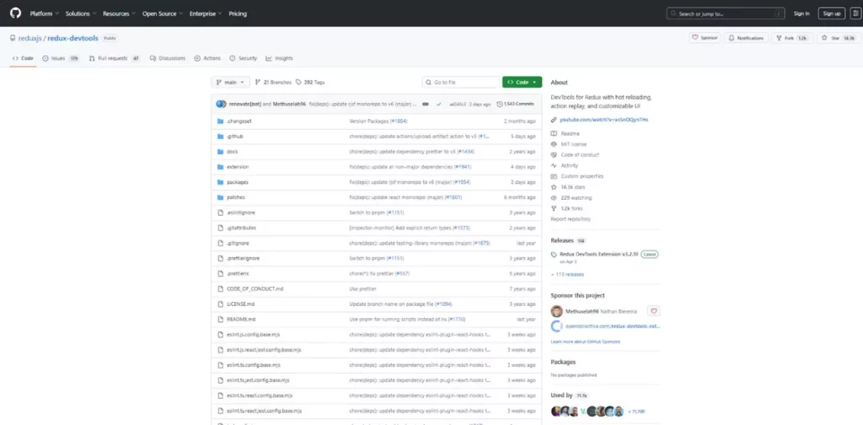Click the Go to file search field
Screen dimensions: 863x425
click(461, 82)
